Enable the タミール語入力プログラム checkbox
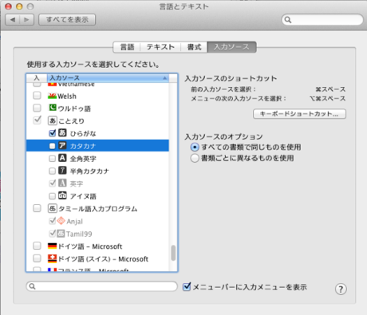 click(x=37, y=208)
